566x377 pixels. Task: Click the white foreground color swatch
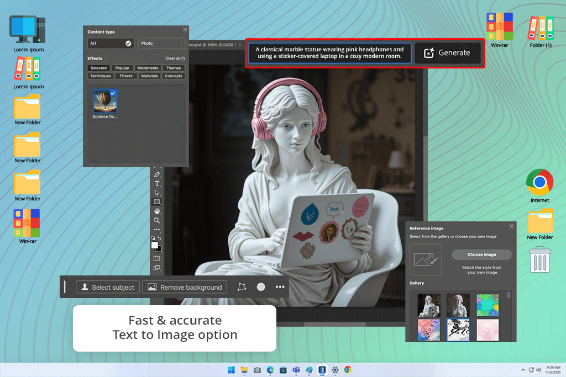click(x=155, y=245)
